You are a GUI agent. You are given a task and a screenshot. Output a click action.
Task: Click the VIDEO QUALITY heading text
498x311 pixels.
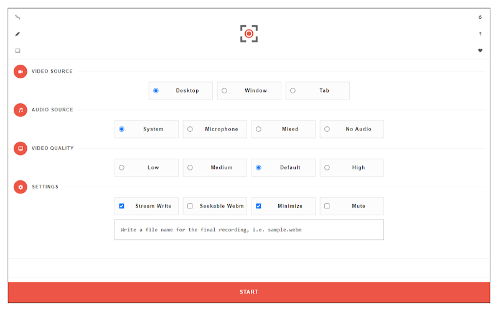[x=53, y=148]
